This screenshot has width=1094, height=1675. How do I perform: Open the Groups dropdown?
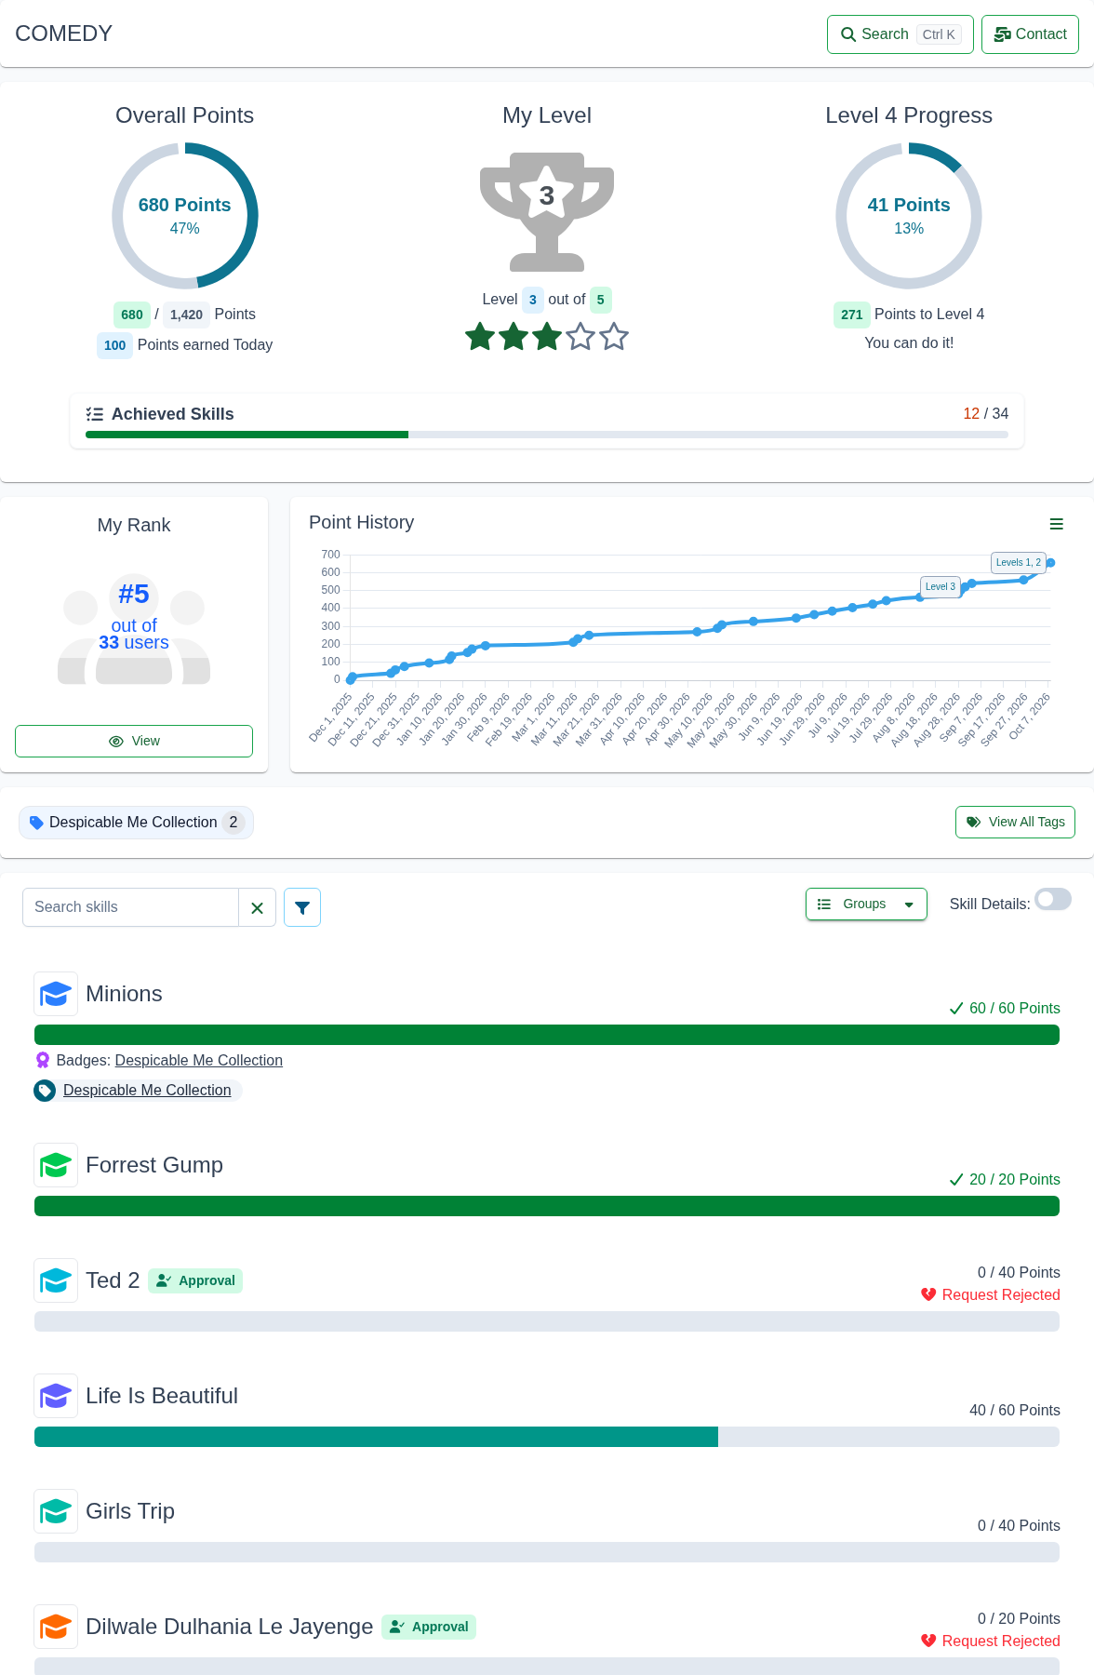pos(866,904)
